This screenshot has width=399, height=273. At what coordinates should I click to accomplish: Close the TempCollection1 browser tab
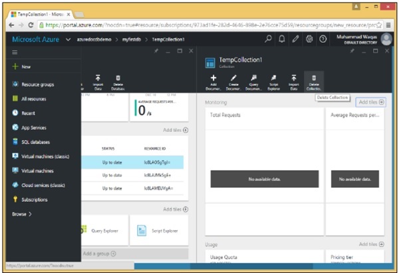68,15
